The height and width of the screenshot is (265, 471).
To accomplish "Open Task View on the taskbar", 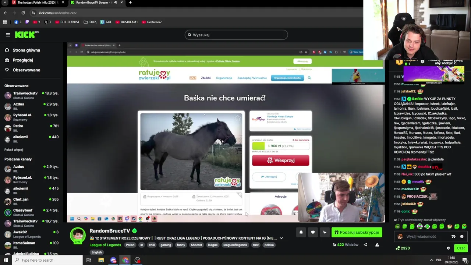I will [x=89, y=260].
